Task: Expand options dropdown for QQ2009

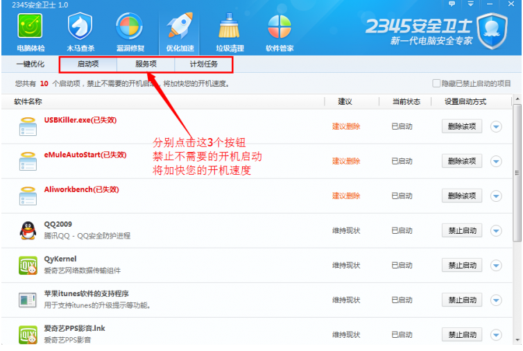Action: click(497, 230)
